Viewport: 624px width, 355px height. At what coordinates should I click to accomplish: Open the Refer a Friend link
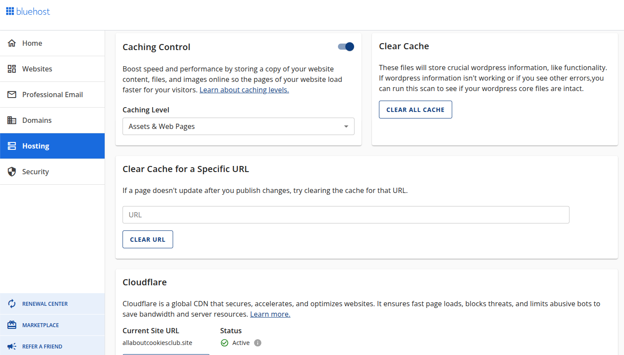pos(52,346)
